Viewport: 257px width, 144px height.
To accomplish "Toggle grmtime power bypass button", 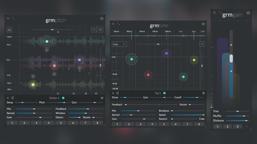I will 203,24.
